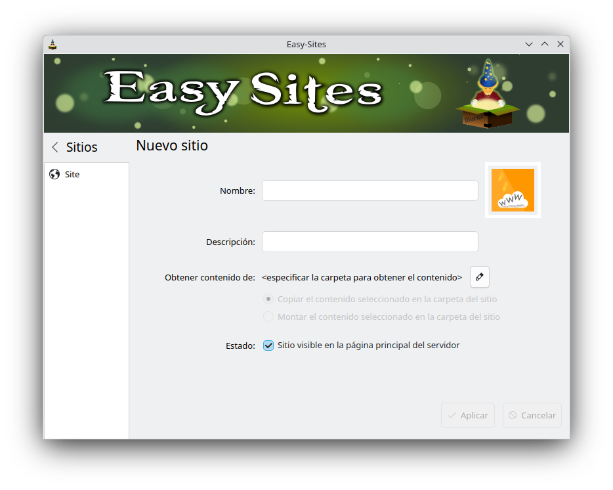Screen dimensions: 613x490
Task: Click especificar la carpeta para obtener contenido
Action: point(362,277)
